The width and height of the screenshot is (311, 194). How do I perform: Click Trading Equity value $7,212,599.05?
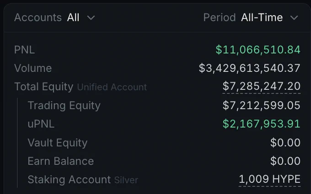tap(262, 105)
